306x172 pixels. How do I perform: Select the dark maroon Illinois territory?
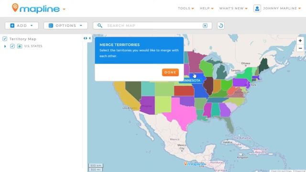tap(208, 86)
